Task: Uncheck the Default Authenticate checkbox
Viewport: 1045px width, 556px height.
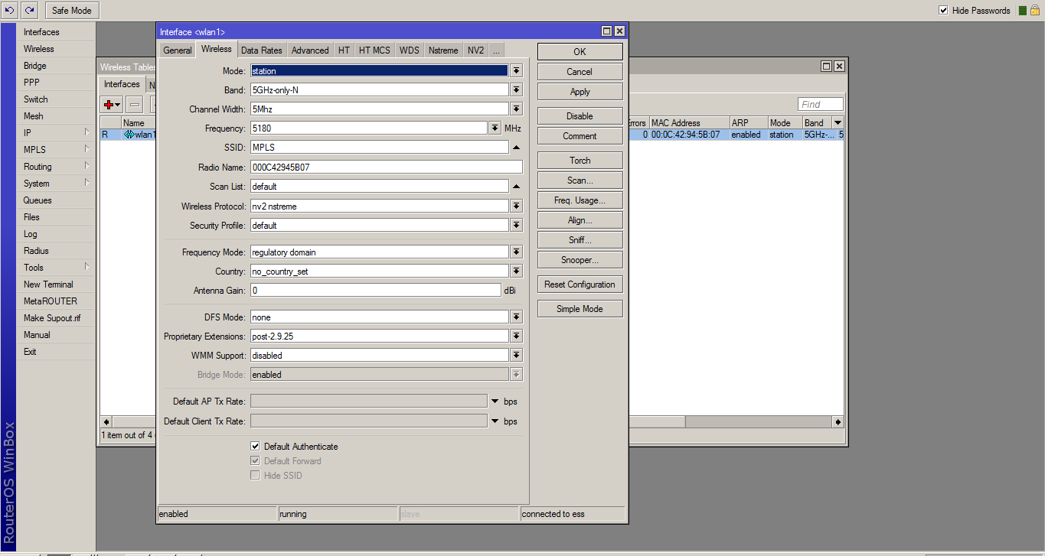Action: [255, 446]
